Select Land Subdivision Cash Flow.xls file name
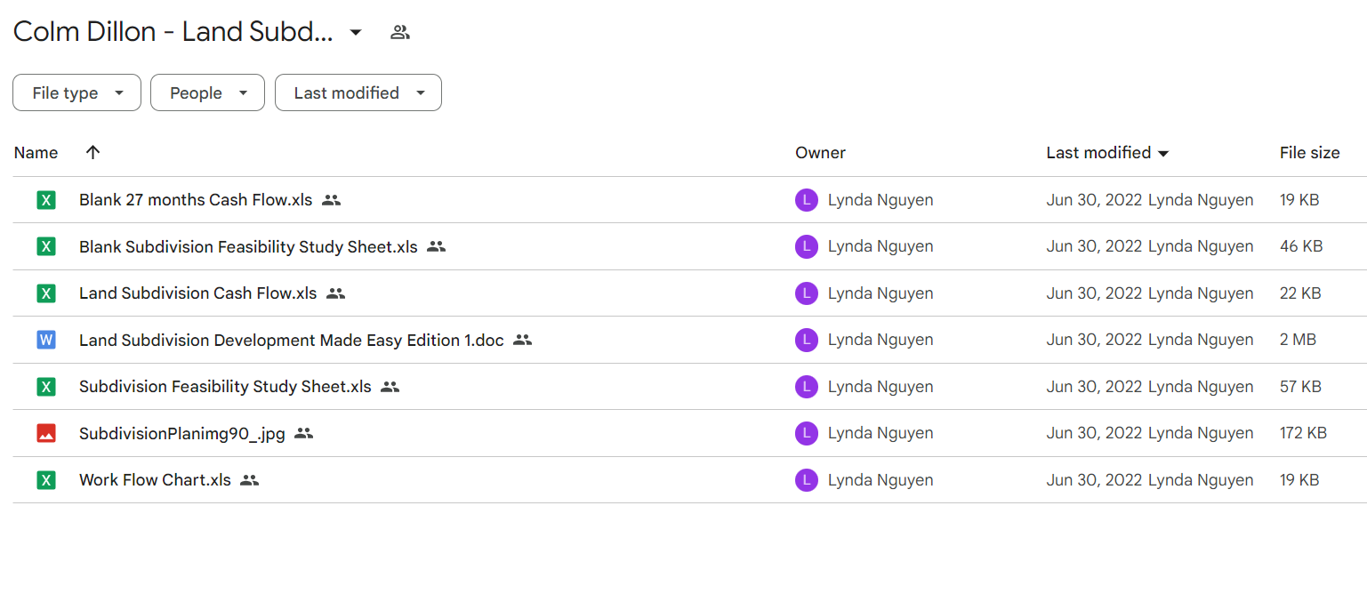 (197, 293)
